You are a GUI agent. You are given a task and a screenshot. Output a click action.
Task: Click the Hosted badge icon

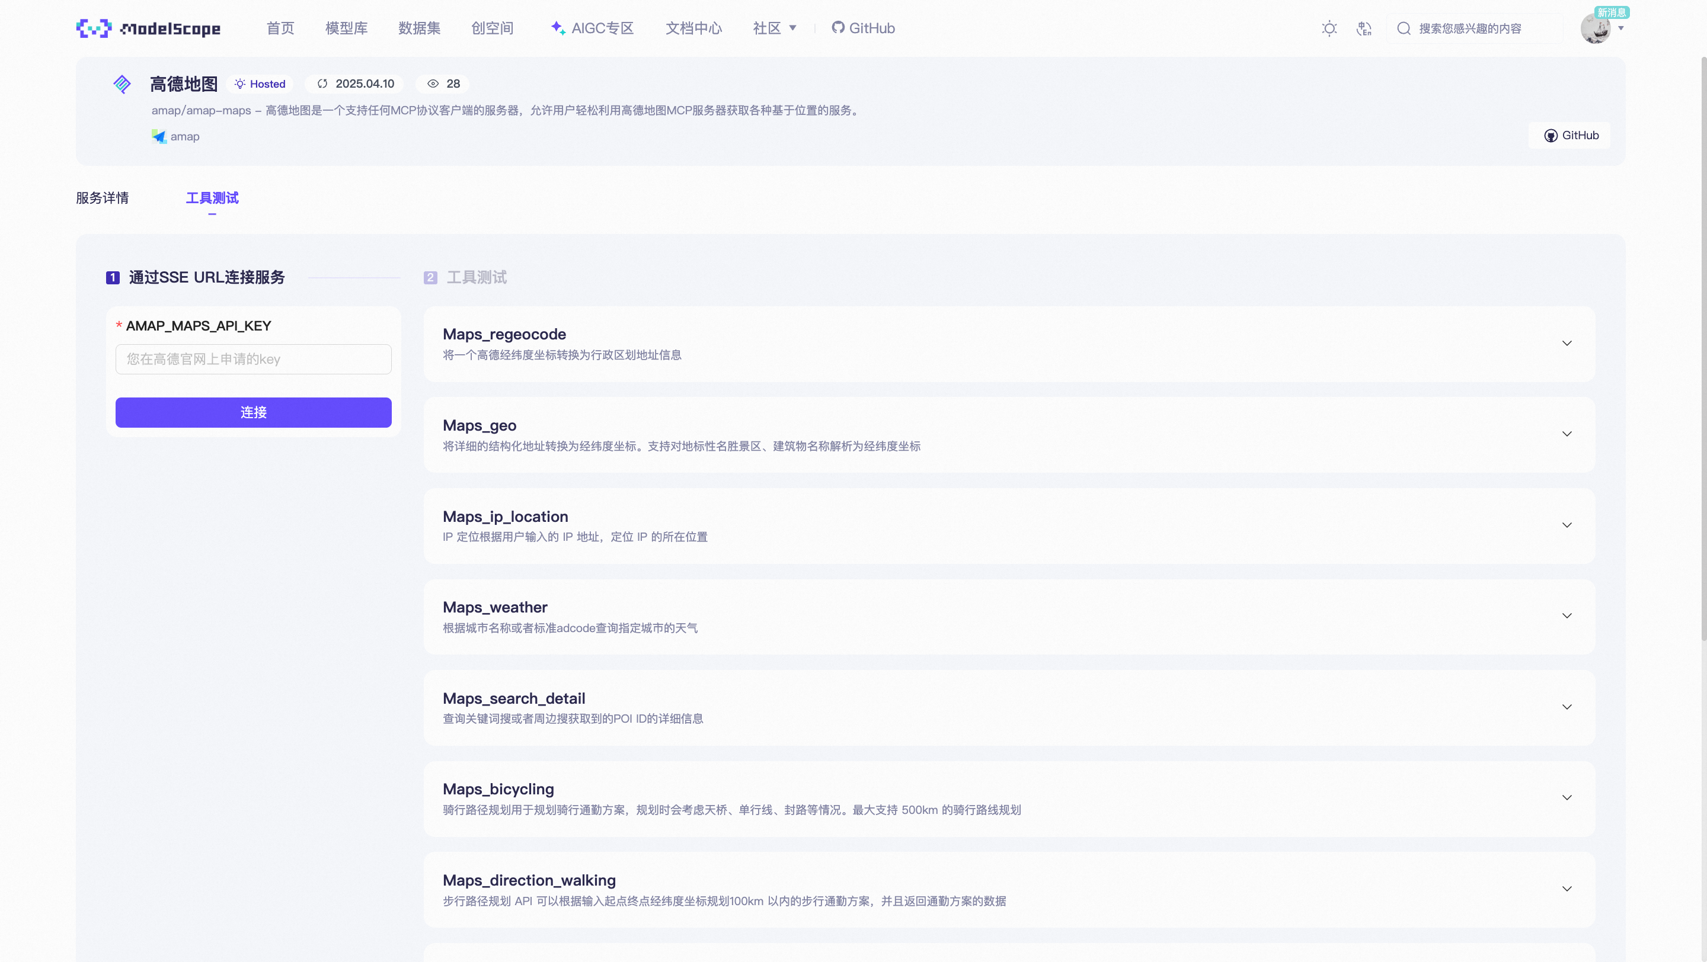pos(240,84)
